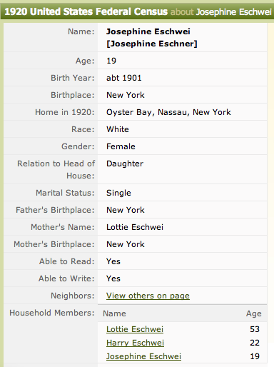This screenshot has width=274, height=367.
Task: Open the View others on page link
Action: point(148,296)
